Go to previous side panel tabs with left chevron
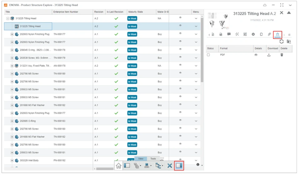This screenshot has height=175, width=300. click(209, 35)
